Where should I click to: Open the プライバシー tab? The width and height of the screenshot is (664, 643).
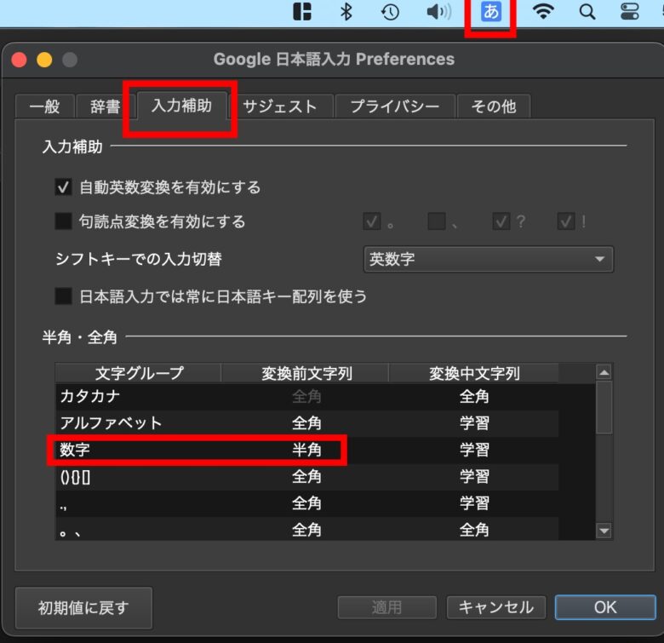point(395,106)
